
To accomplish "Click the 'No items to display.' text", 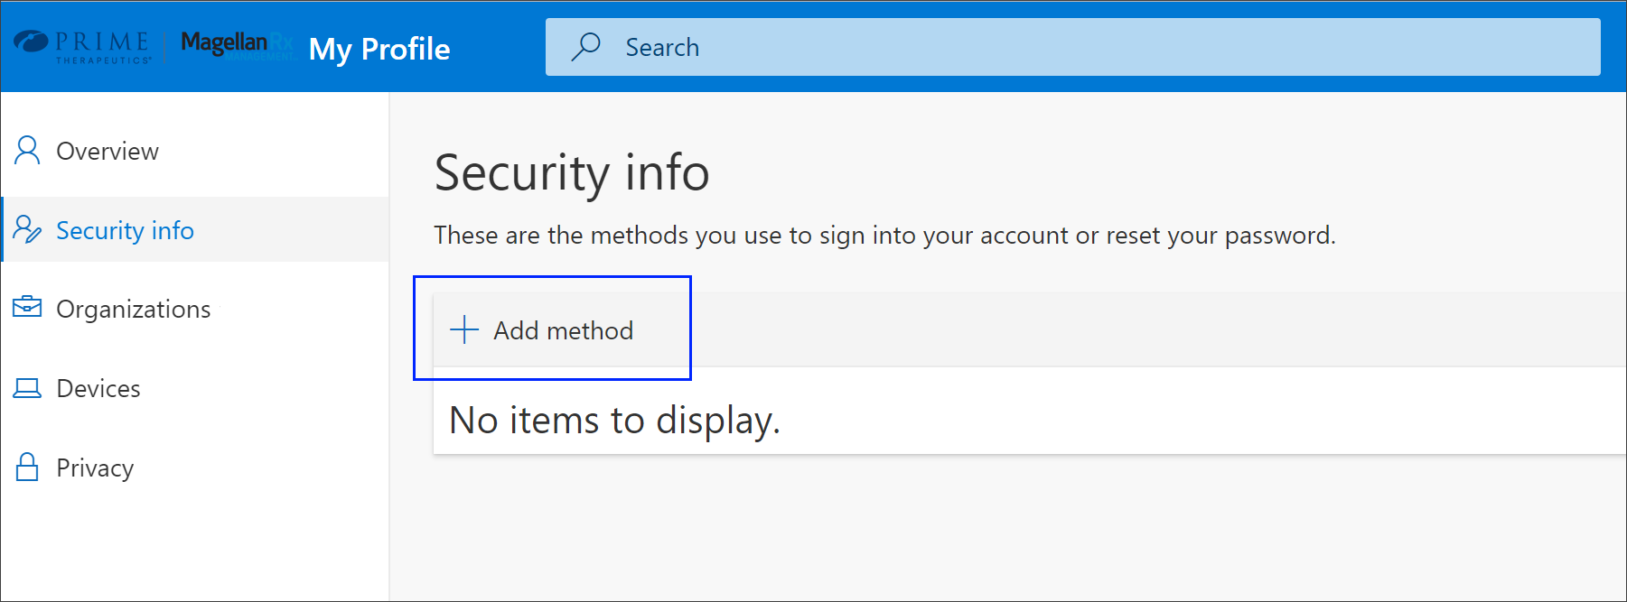I will pyautogui.click(x=614, y=421).
